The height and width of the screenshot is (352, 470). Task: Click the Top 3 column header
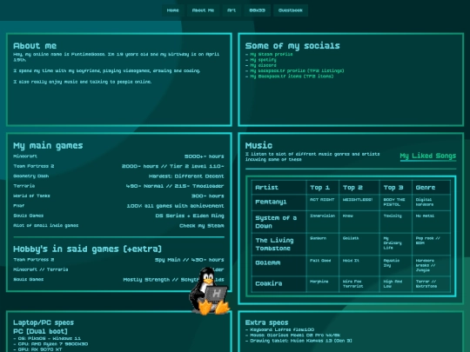click(x=396, y=188)
